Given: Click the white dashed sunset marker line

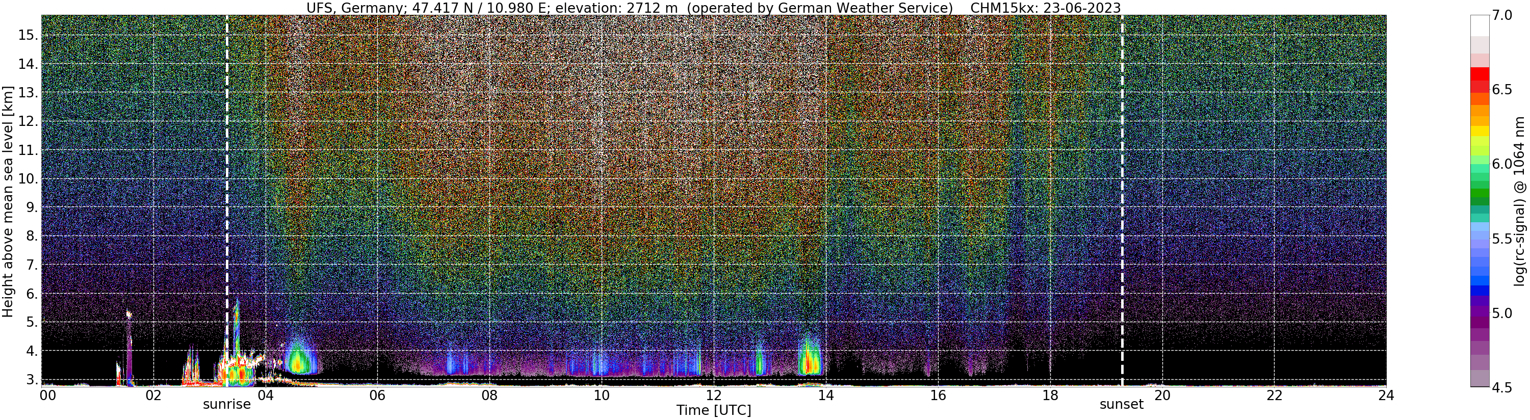Looking at the screenshot, I should (x=1122, y=200).
